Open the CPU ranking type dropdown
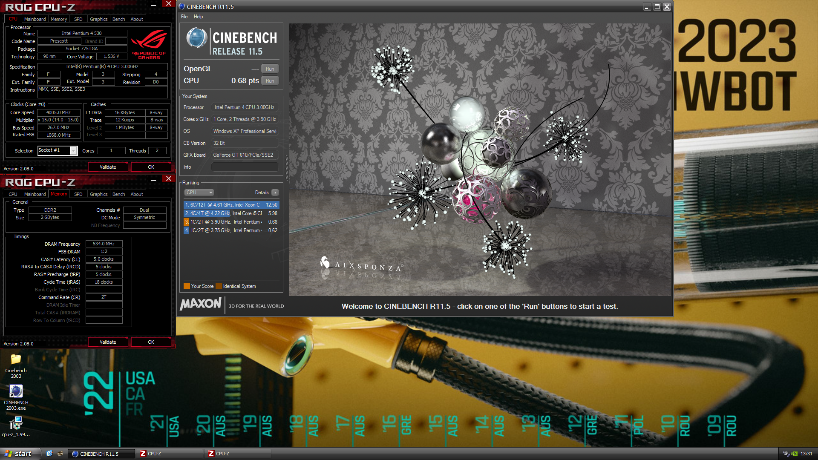Viewport: 818px width, 460px height. point(199,193)
